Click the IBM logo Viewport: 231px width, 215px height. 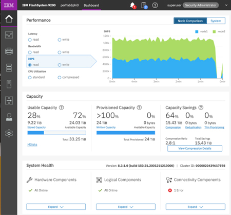(x=9, y=5)
